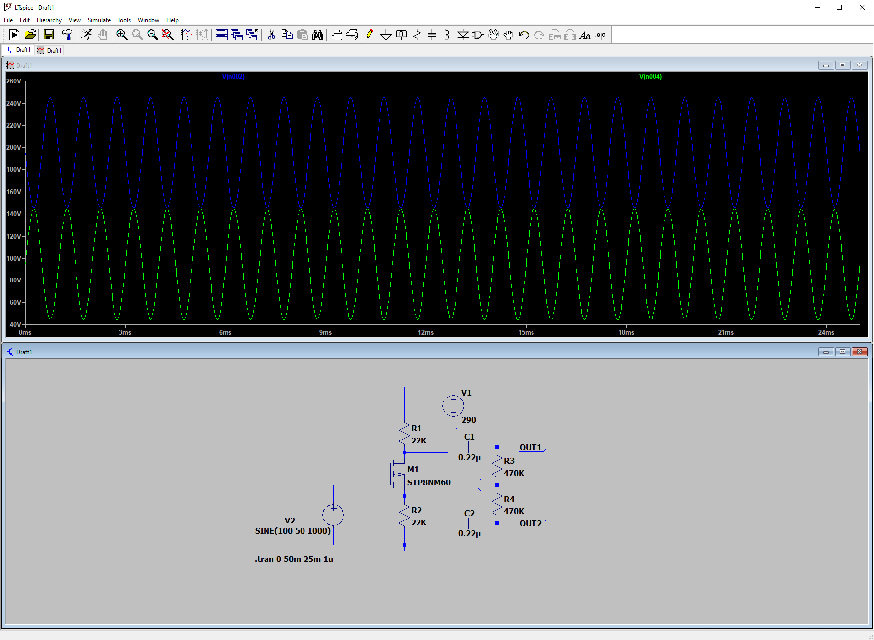Select the Draw Wire pencil tool
Viewport: 874px width, 640px height.
click(x=372, y=35)
